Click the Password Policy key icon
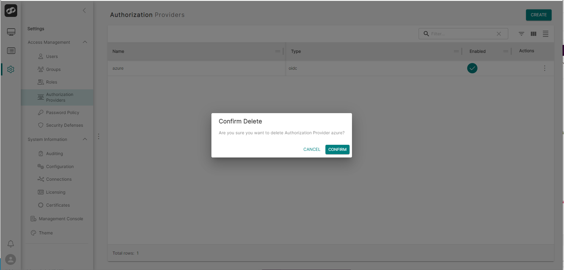 [41, 113]
